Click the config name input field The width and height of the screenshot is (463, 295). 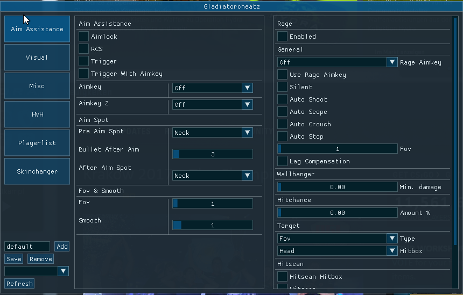tap(27, 247)
